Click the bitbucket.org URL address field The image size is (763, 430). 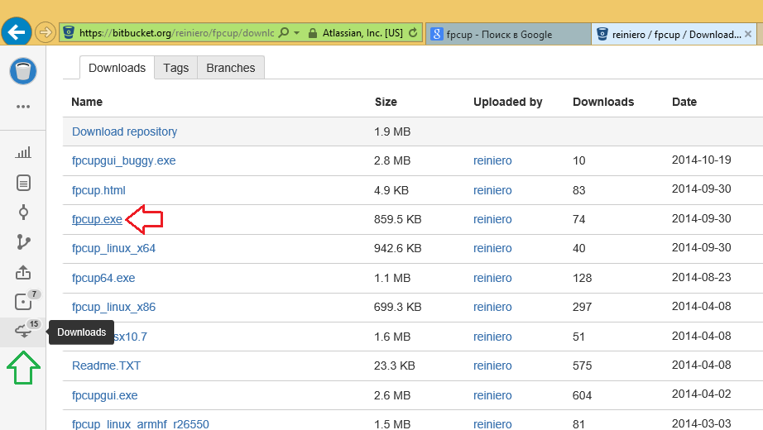pyautogui.click(x=174, y=33)
